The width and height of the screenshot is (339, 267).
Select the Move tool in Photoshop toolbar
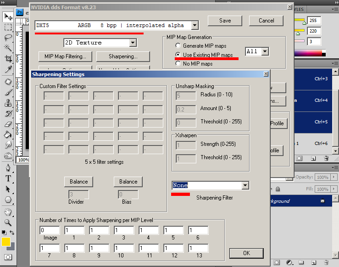point(8,17)
